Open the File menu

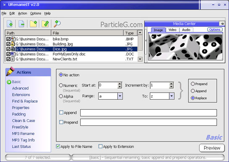point(4,13)
